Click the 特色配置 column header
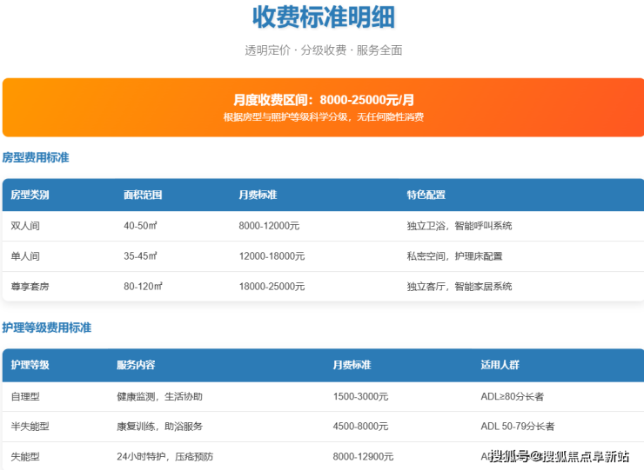The width and height of the screenshot is (644, 470). click(x=426, y=195)
